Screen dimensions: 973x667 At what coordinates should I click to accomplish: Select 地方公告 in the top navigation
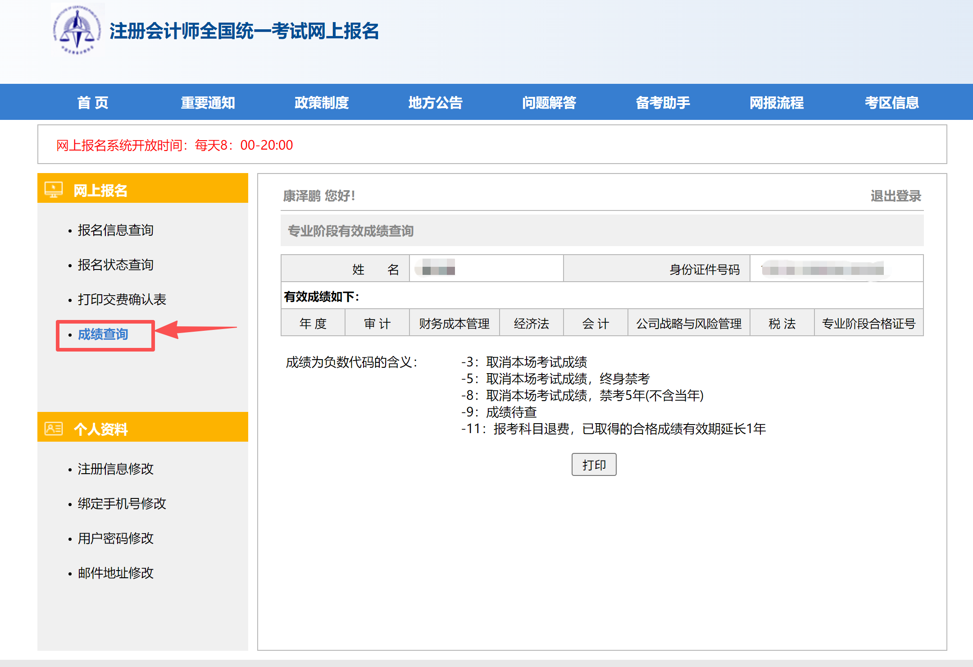(x=435, y=103)
